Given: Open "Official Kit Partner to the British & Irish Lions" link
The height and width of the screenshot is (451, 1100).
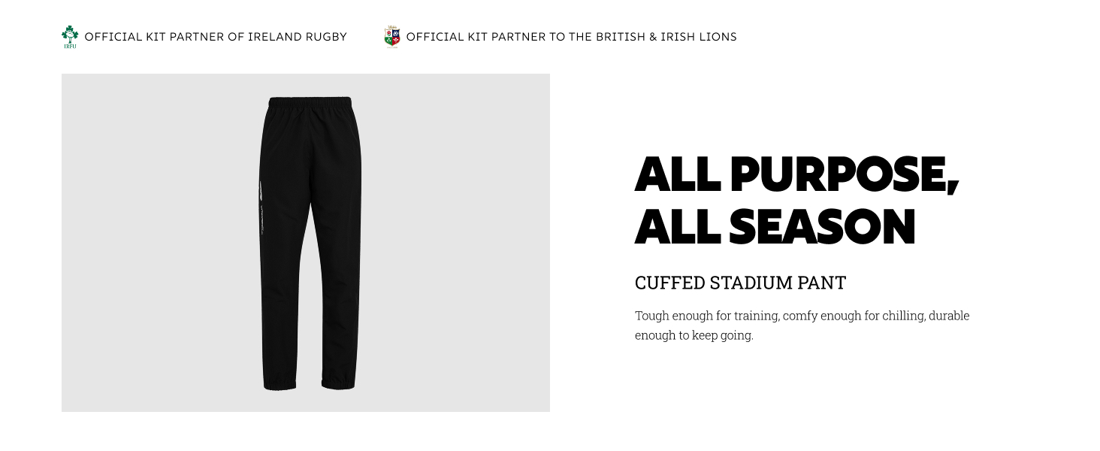Looking at the screenshot, I should click(571, 37).
